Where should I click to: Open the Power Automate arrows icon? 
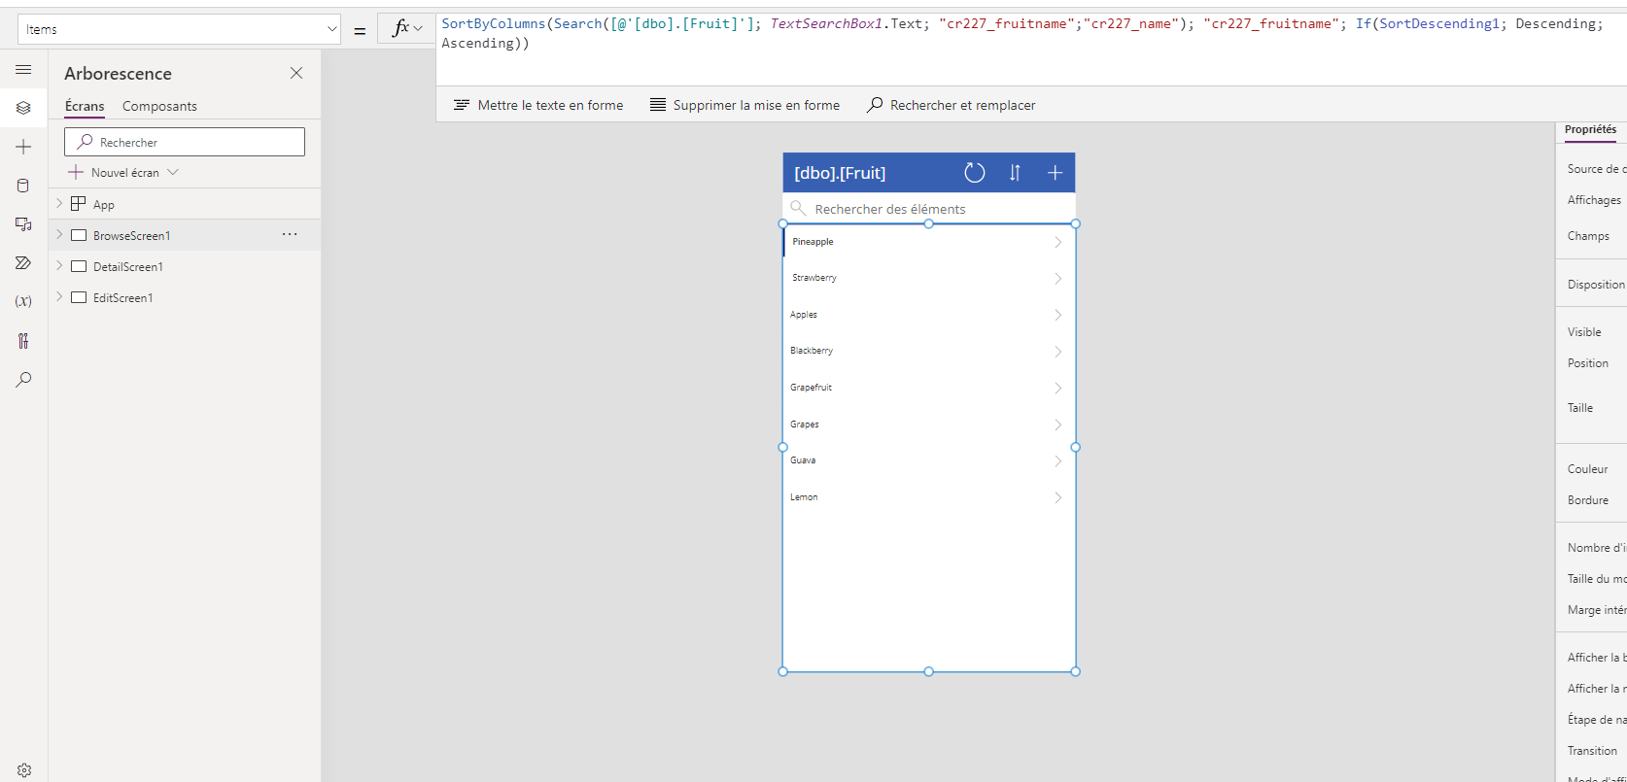click(x=23, y=263)
